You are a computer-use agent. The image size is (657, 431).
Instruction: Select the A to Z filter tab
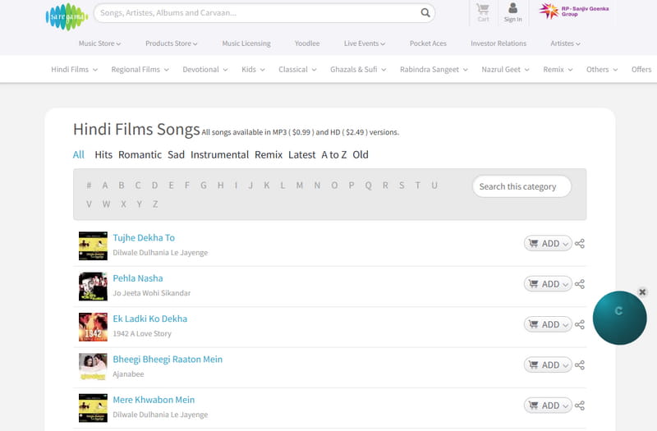point(334,154)
